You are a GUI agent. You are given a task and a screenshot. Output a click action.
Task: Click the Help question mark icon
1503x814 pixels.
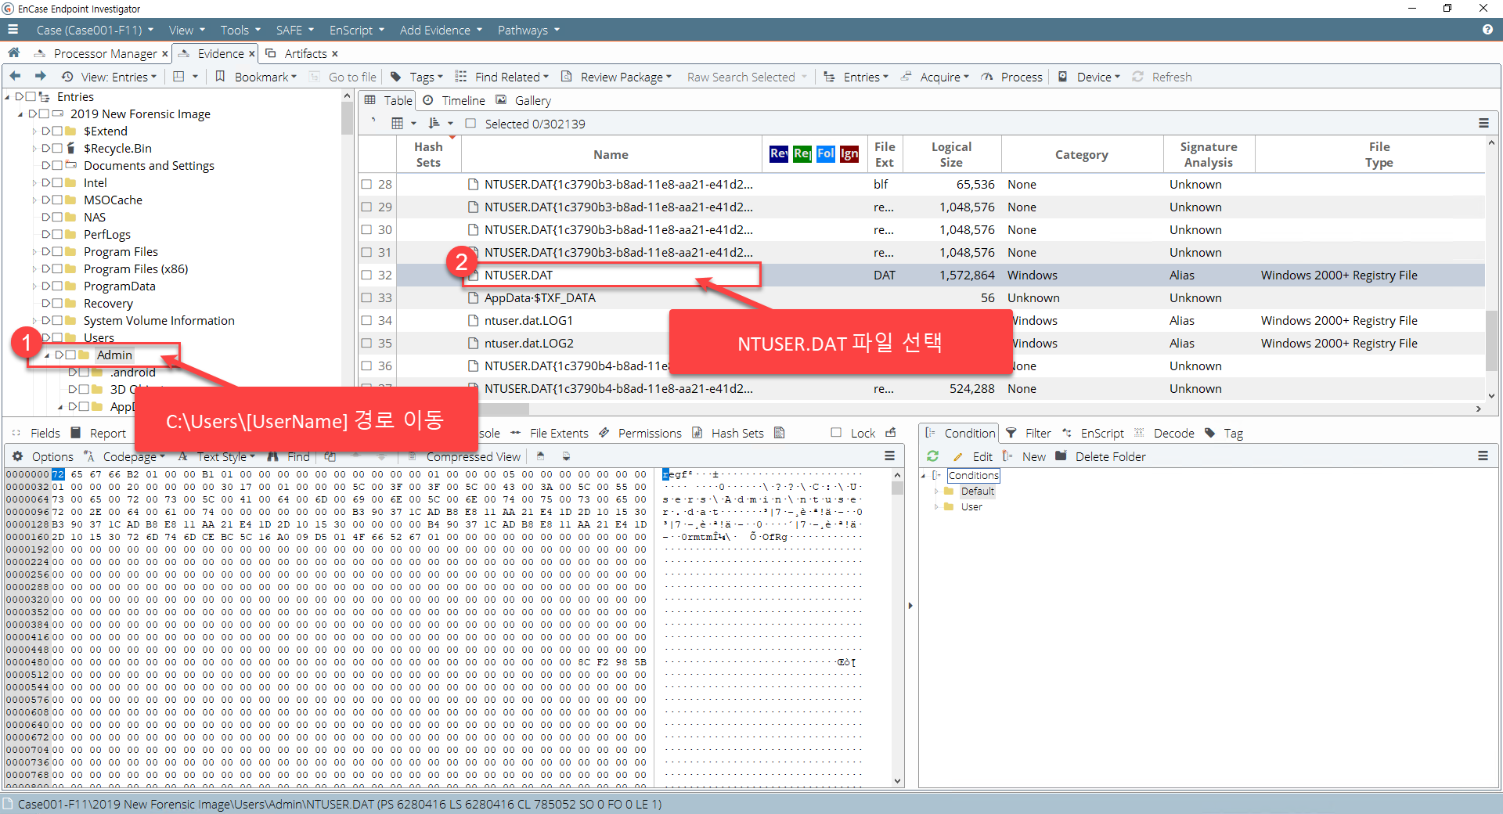pyautogui.click(x=1487, y=30)
